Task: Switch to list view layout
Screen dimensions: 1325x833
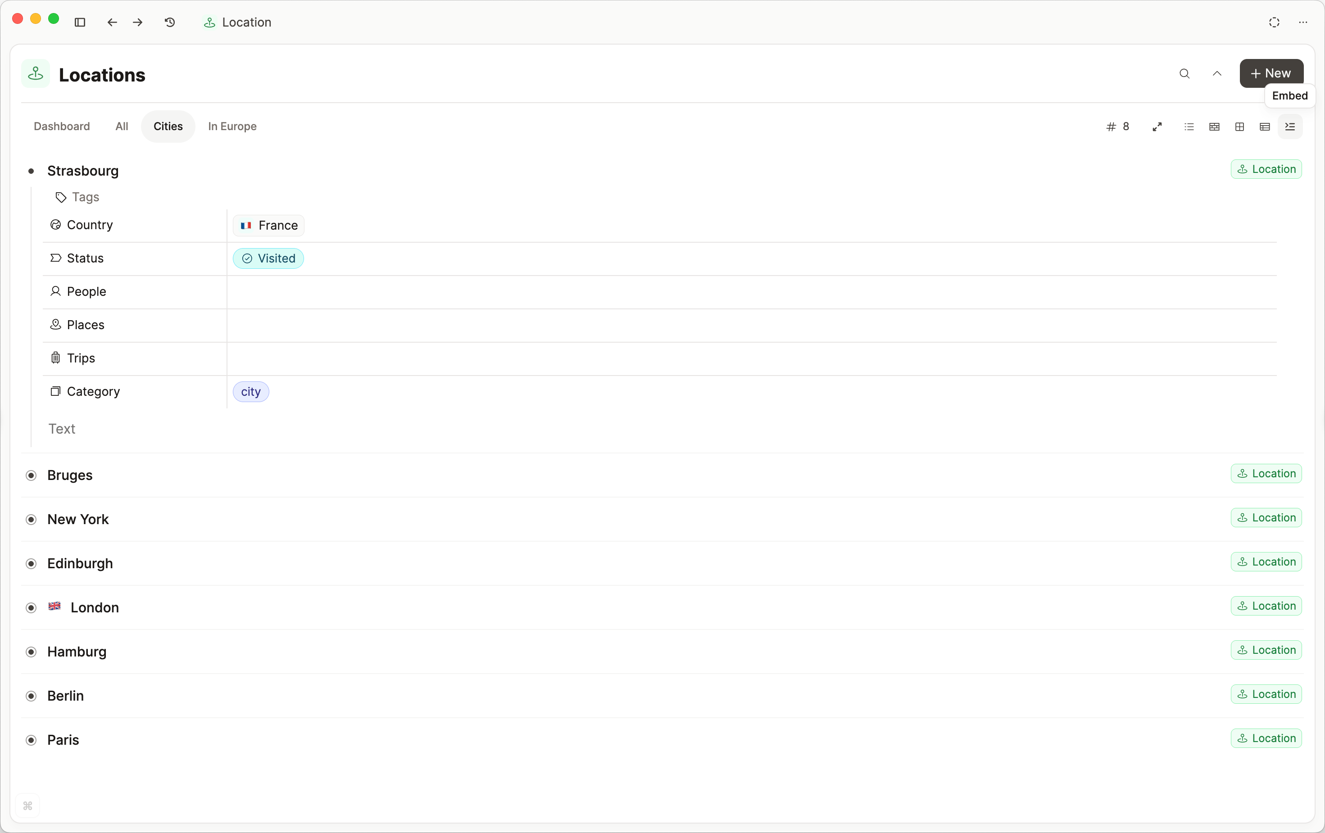Action: 1189,127
